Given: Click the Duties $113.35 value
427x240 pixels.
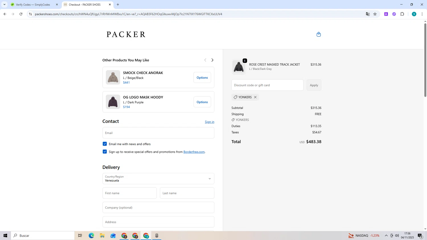Looking at the screenshot, I should click(x=316, y=126).
